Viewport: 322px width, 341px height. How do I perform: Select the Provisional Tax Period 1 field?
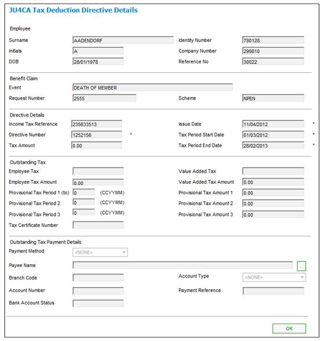(84, 193)
